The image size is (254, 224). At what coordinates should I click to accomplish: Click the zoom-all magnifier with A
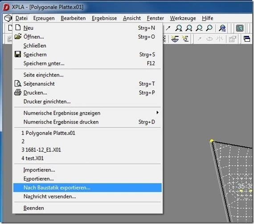tap(179, 28)
